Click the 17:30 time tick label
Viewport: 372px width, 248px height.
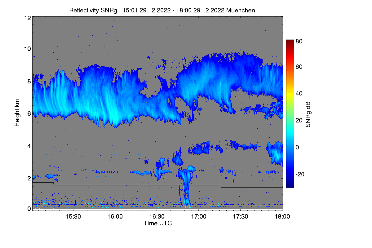point(241,217)
